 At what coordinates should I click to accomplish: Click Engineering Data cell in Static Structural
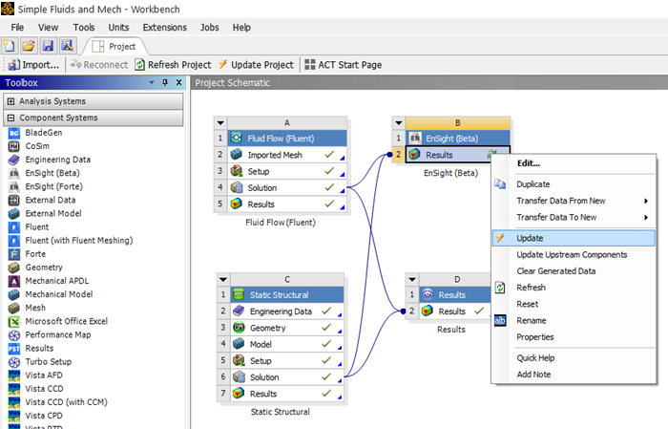287,311
